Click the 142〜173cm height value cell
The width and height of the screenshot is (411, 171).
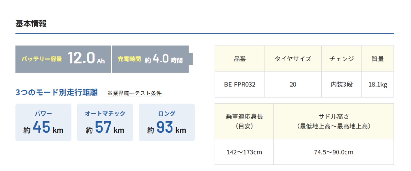click(244, 152)
